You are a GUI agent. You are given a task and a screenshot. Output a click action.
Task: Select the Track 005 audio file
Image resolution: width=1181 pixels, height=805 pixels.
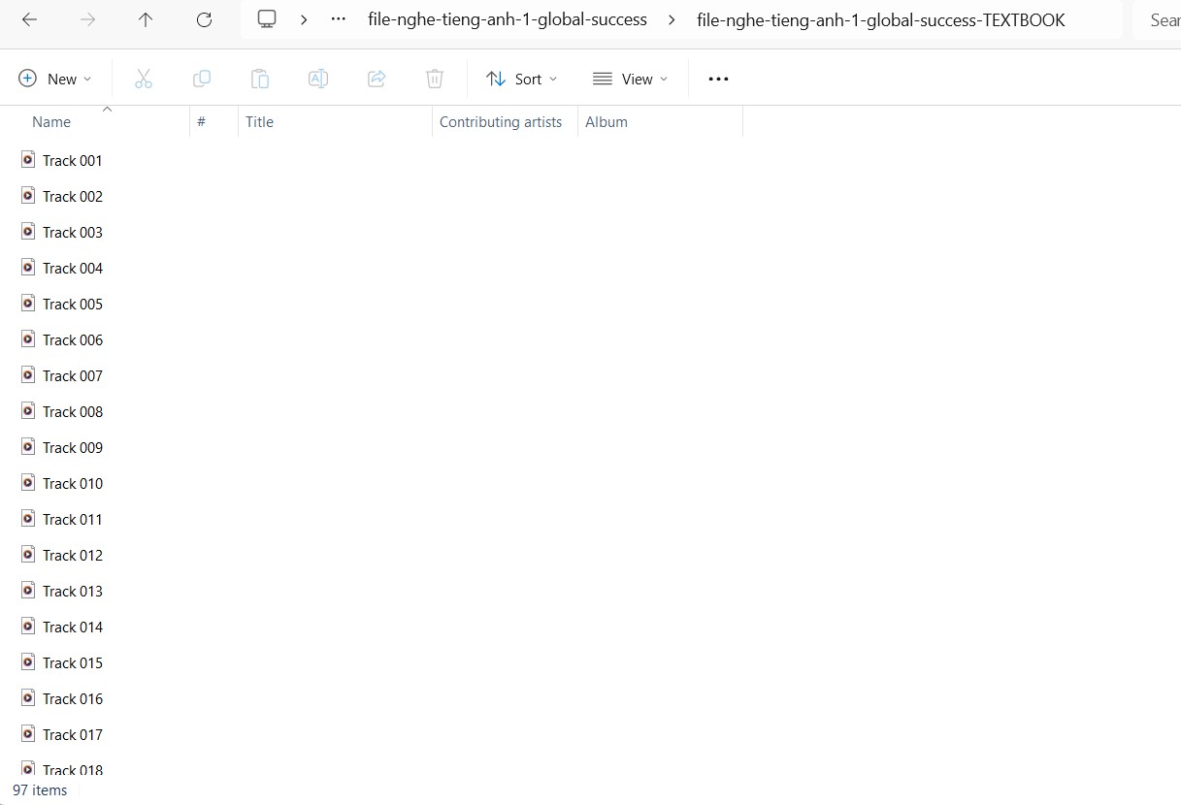coord(73,304)
